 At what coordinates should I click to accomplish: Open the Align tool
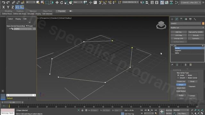(147, 2)
